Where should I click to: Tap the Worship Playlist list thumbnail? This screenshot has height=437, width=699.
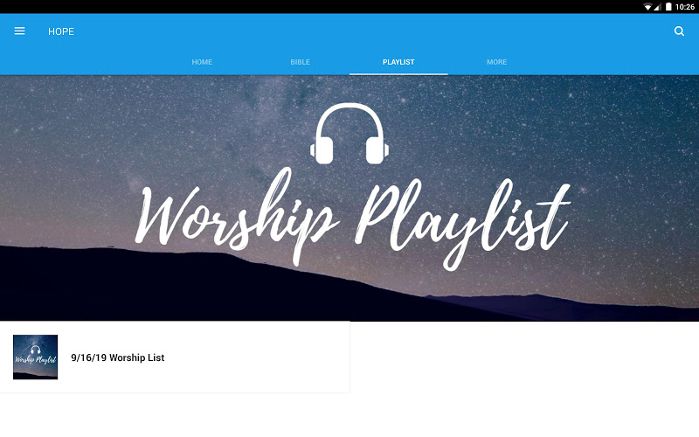[35, 357]
